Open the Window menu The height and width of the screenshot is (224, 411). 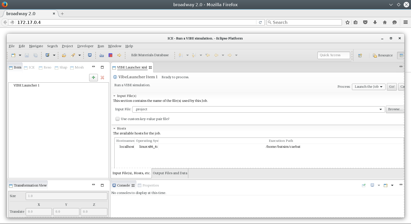[115, 46]
